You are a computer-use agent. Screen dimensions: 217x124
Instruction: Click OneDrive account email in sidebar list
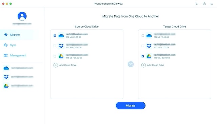[22, 68]
